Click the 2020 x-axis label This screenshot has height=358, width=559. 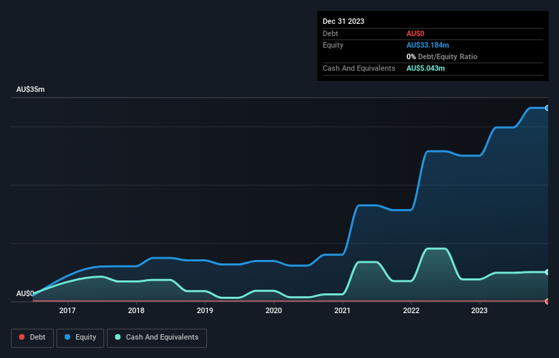point(274,310)
